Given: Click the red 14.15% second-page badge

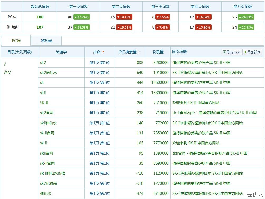Looking at the screenshot, I should click(x=124, y=17).
